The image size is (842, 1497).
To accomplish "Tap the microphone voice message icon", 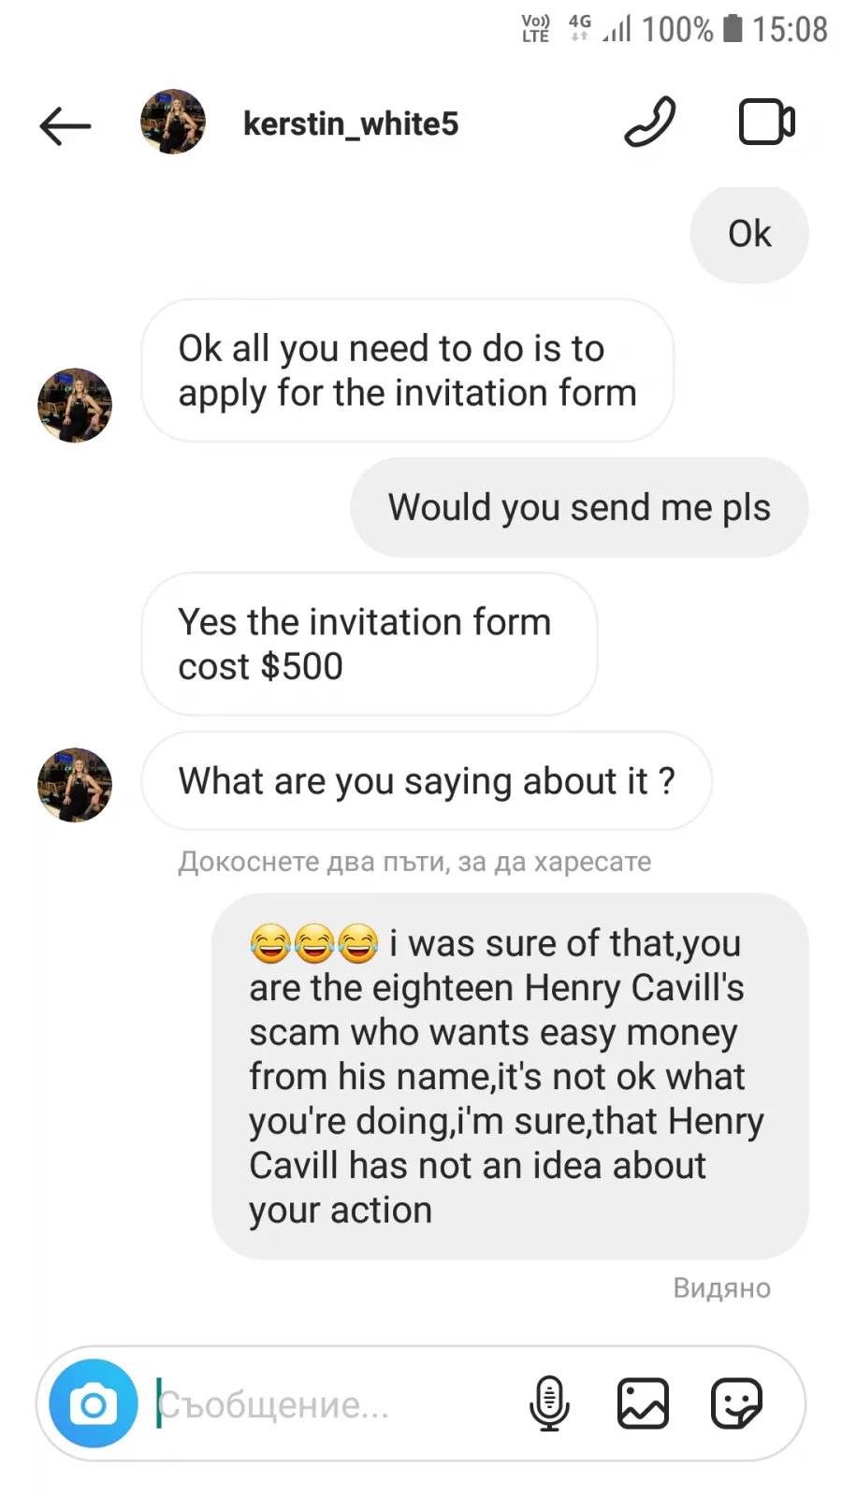I will pos(549,1403).
